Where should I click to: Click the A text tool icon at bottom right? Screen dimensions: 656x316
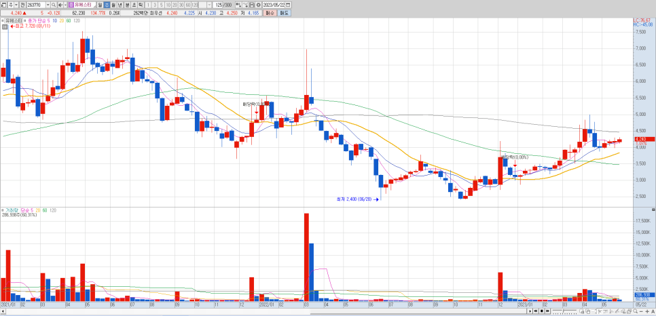653,311
